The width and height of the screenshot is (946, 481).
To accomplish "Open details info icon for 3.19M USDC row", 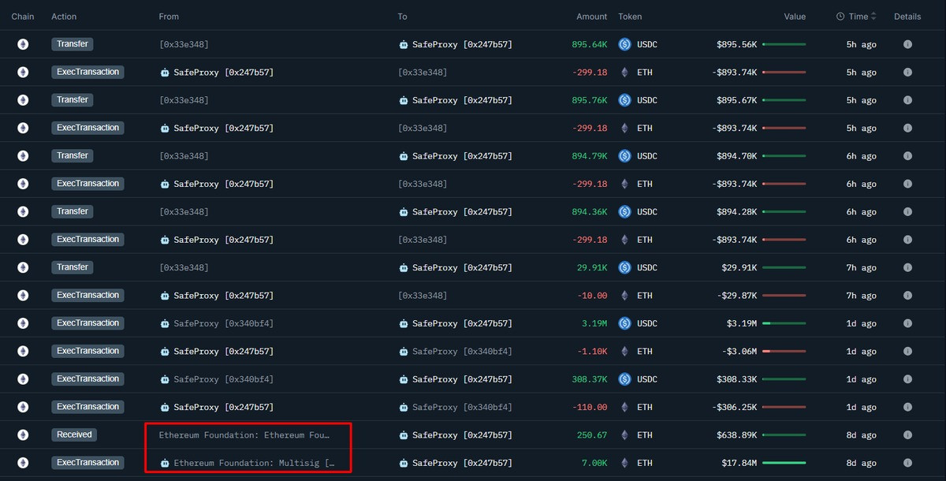I will click(907, 323).
